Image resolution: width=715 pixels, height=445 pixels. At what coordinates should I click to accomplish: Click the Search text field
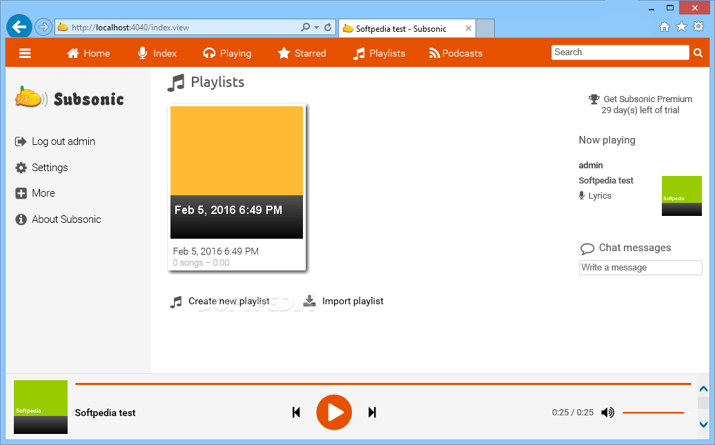point(620,52)
